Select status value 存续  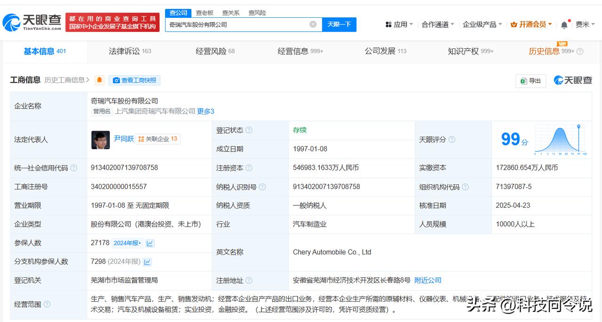tap(300, 130)
